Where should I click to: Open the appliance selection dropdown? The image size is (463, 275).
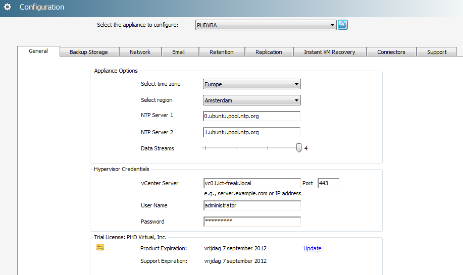(x=266, y=25)
